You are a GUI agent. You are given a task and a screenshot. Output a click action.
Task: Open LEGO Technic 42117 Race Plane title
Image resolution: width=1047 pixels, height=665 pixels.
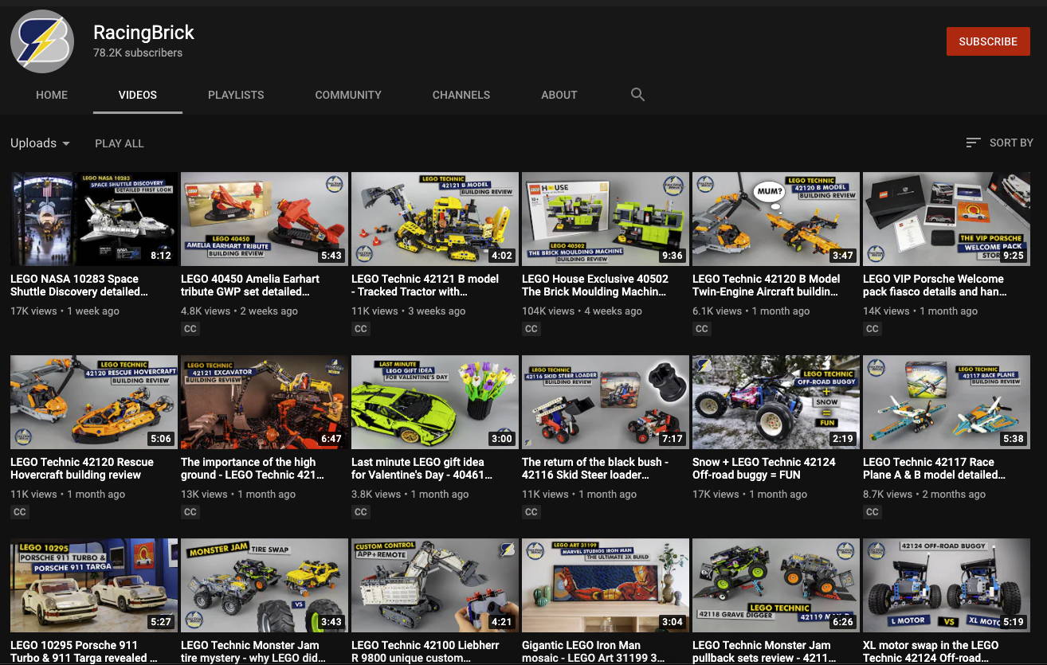tap(934, 468)
